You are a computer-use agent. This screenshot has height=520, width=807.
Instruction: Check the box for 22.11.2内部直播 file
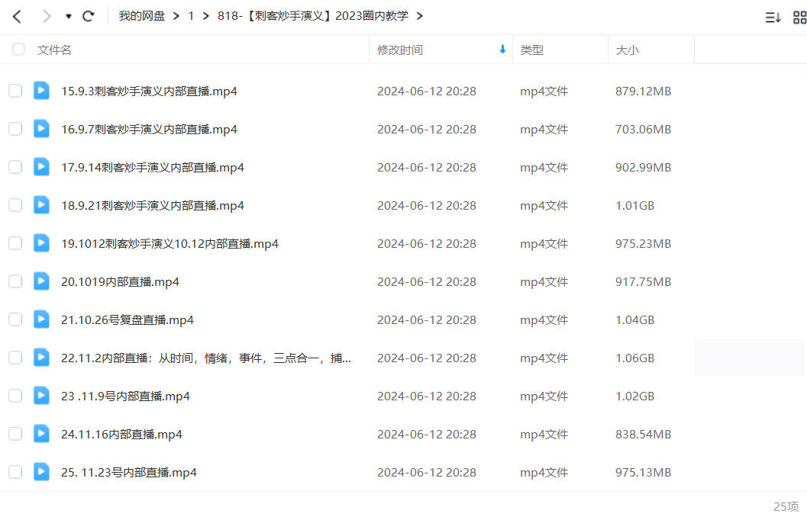click(x=15, y=358)
